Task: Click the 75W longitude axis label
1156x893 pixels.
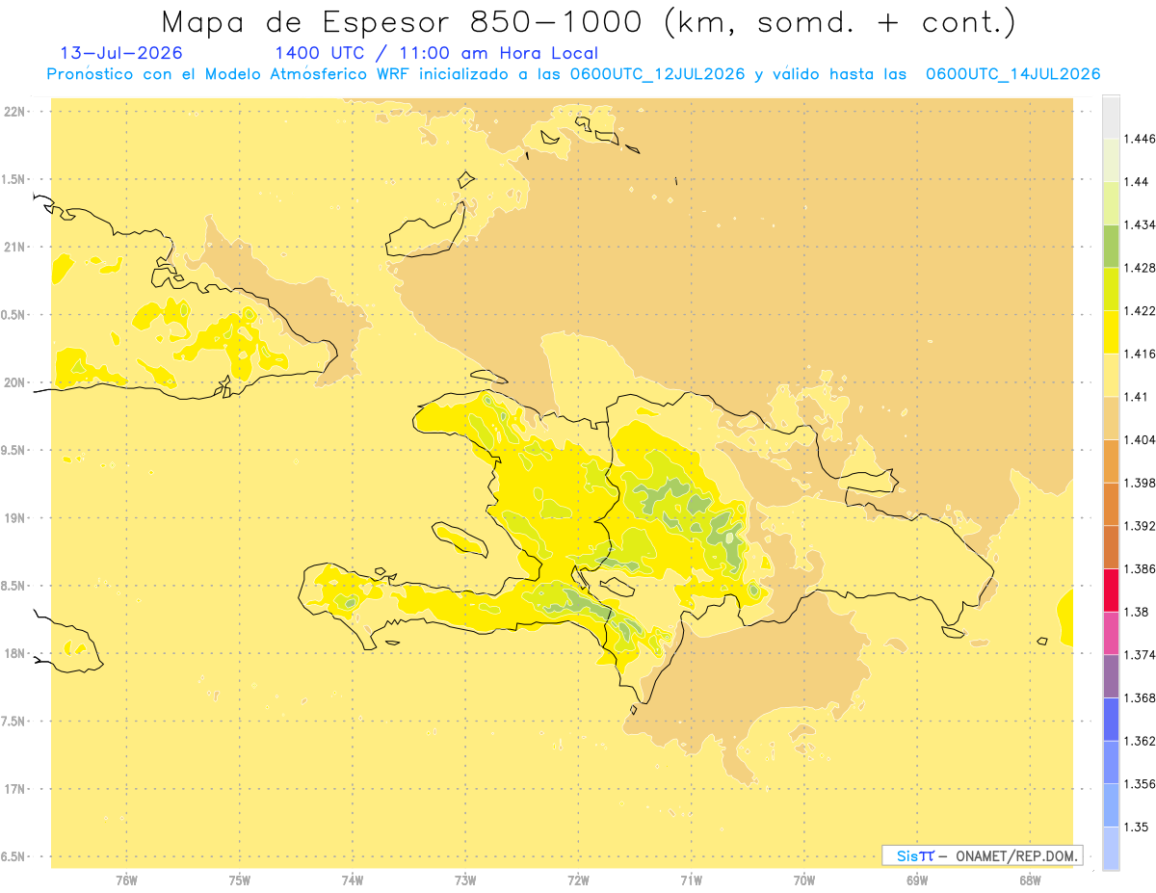Action: [x=240, y=880]
